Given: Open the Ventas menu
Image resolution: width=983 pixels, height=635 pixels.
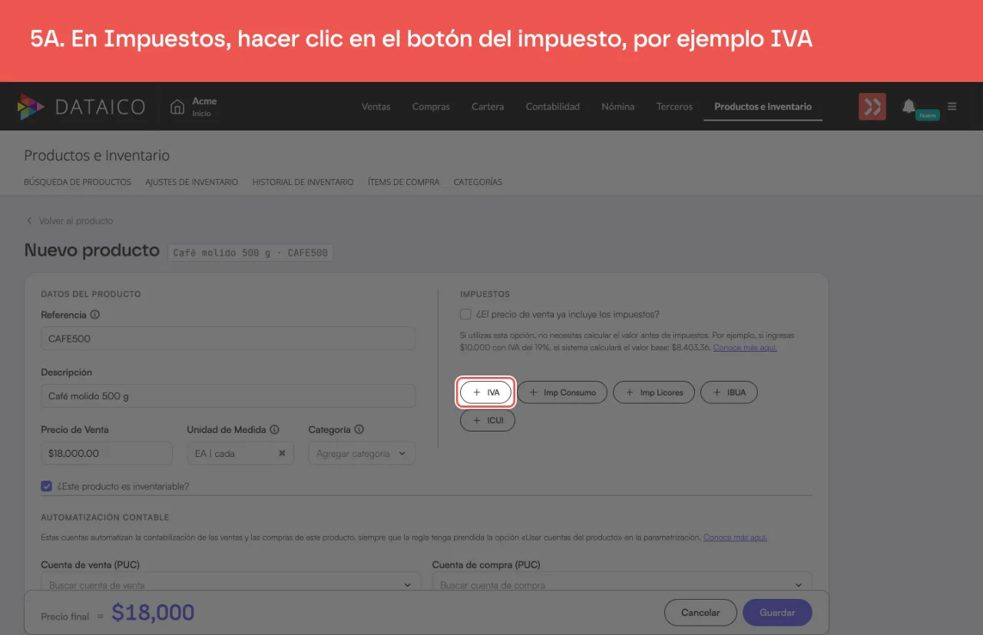Looking at the screenshot, I should pyautogui.click(x=376, y=107).
